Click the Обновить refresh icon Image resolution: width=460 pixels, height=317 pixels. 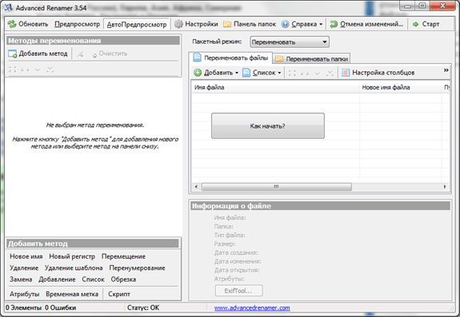(12, 24)
